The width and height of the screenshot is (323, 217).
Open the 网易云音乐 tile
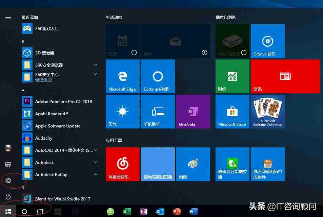123,164
